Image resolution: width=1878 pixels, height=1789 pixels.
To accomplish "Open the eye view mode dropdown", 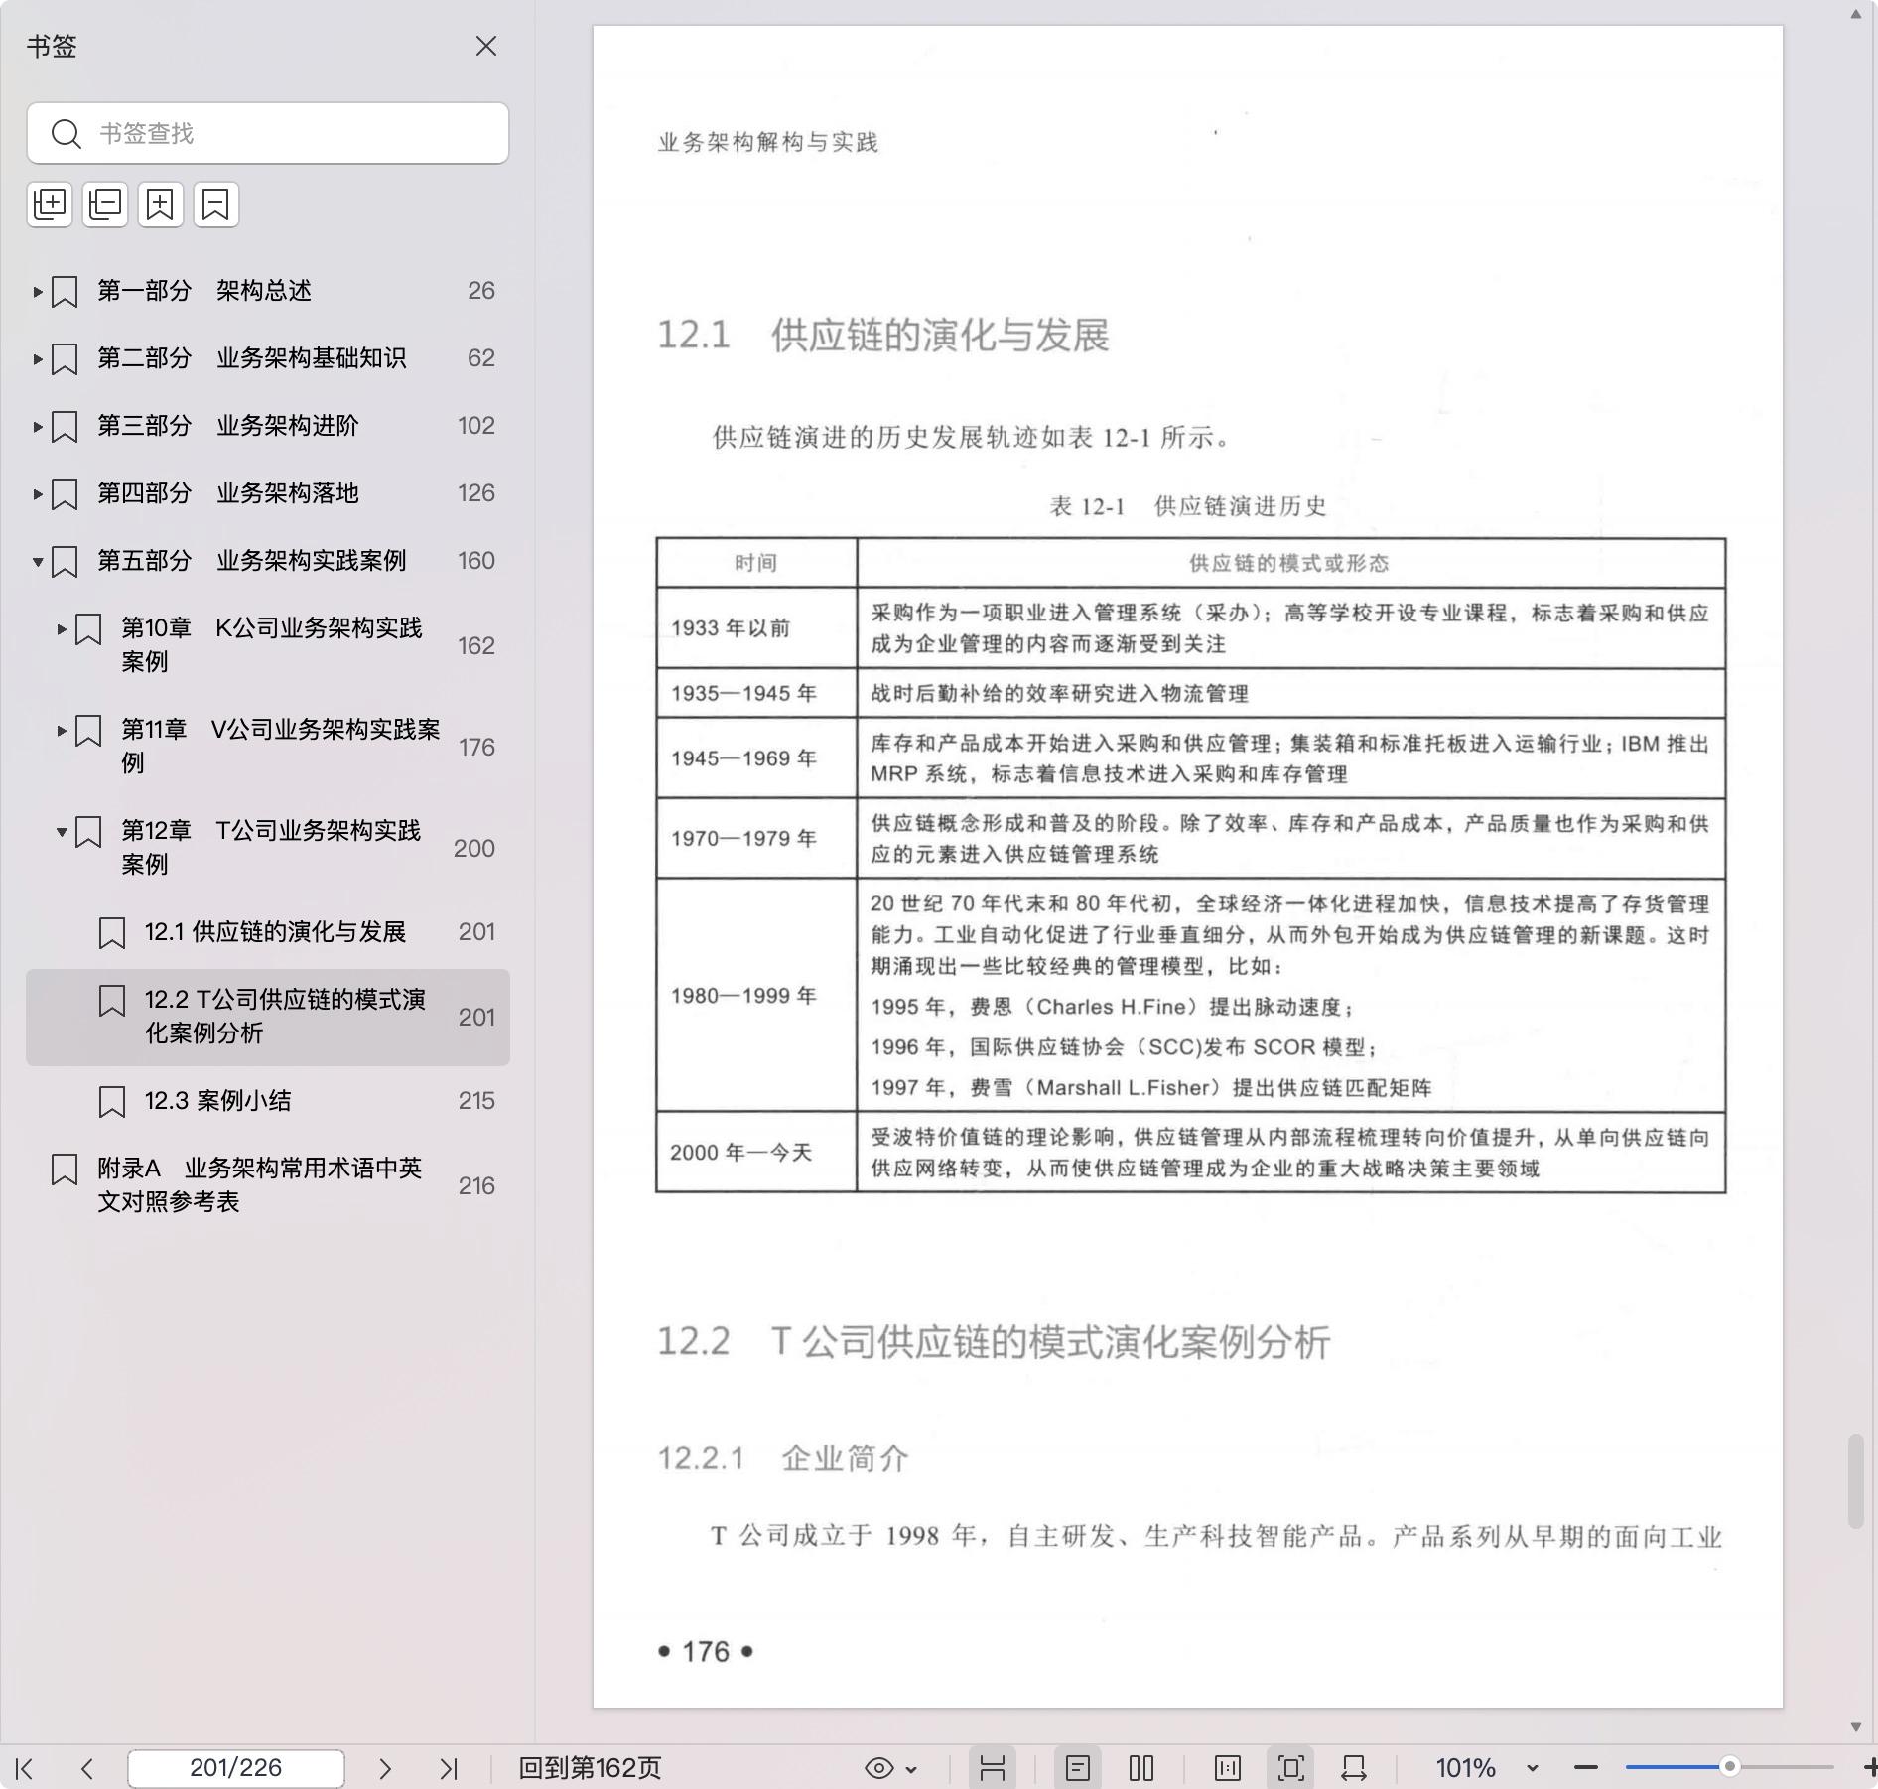I will coord(890,1768).
